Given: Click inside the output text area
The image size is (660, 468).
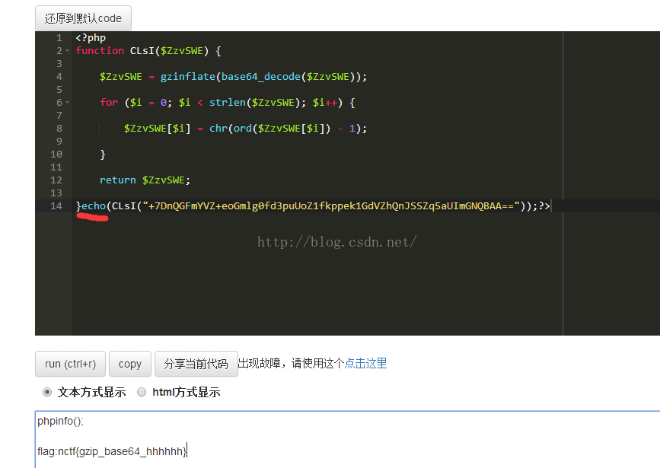Looking at the screenshot, I should (347, 439).
